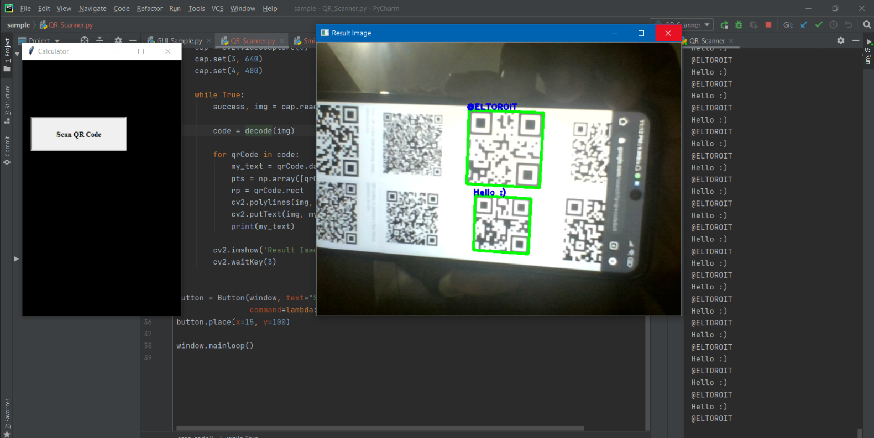Screen dimensions: 874x438
Task: Click the code line 'print(my_text)'
Action: [263, 226]
